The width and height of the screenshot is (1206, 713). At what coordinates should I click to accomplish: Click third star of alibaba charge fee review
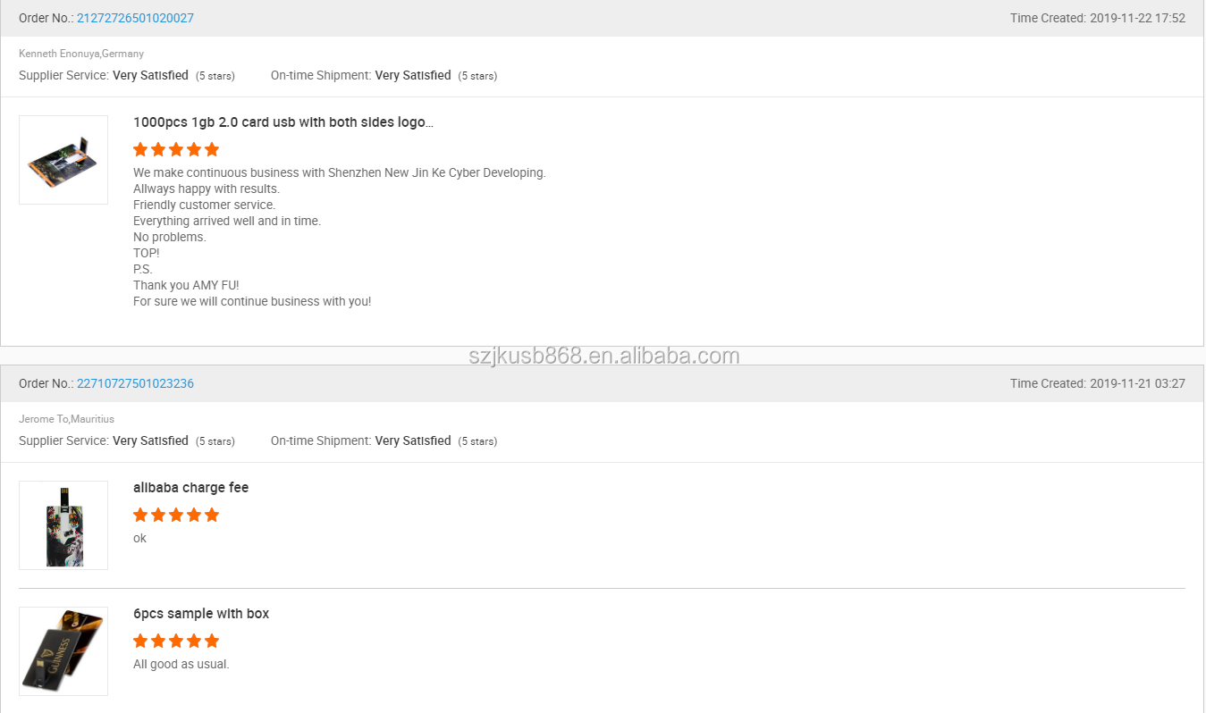click(x=176, y=515)
